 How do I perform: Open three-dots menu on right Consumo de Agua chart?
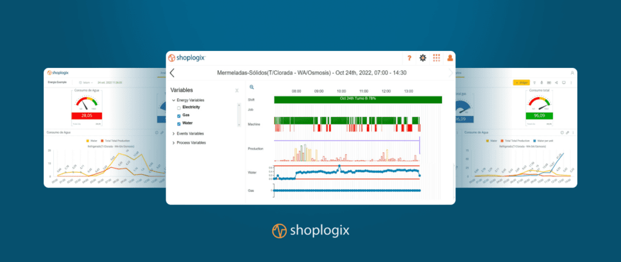point(572,133)
